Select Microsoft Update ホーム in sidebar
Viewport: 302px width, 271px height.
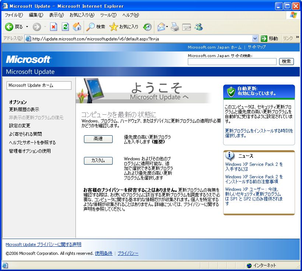coord(39,85)
